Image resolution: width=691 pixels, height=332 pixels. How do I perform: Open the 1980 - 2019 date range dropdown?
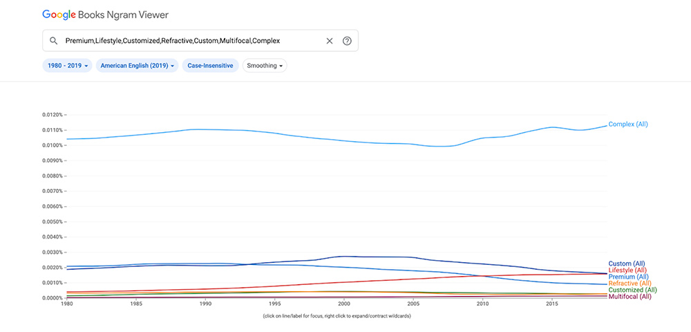click(x=67, y=66)
